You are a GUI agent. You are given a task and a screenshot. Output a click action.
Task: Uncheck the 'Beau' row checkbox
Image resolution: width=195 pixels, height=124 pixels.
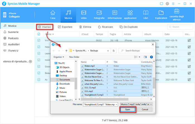[x=39, y=73]
